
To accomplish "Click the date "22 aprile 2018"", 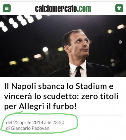I will pyautogui.click(x=28, y=123).
